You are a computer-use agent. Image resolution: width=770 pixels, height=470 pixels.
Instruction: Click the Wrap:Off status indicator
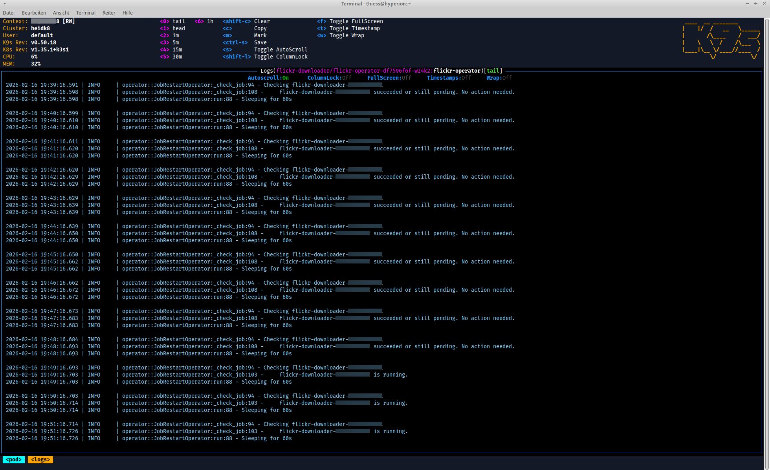click(499, 78)
